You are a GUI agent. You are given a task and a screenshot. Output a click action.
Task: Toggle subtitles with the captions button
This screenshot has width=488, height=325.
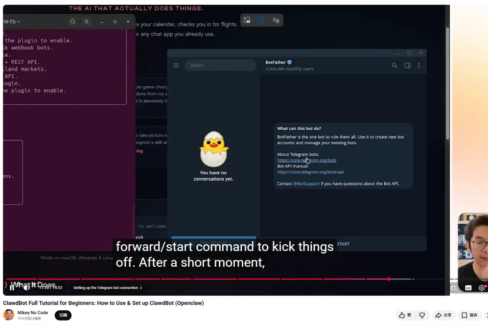[x=468, y=288]
